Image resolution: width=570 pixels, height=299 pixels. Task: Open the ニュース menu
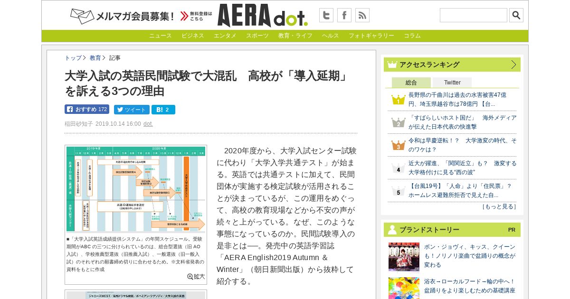[x=161, y=36]
